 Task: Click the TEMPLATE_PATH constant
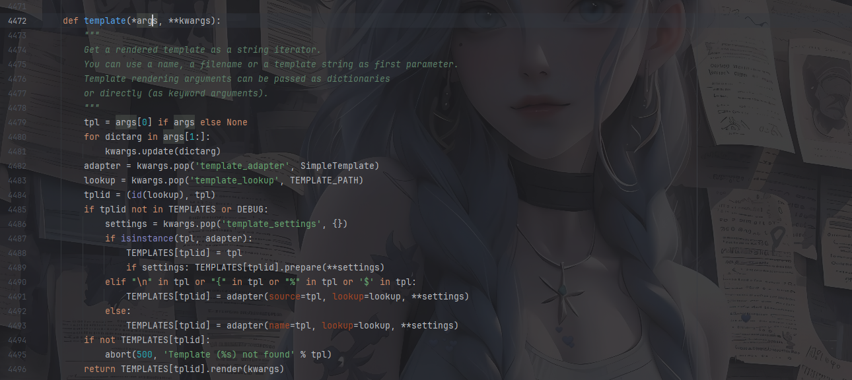pos(326,181)
